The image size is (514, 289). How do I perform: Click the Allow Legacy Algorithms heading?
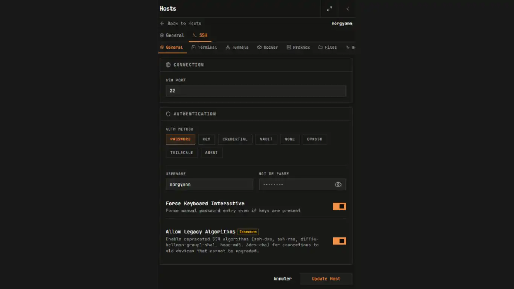coord(201,232)
